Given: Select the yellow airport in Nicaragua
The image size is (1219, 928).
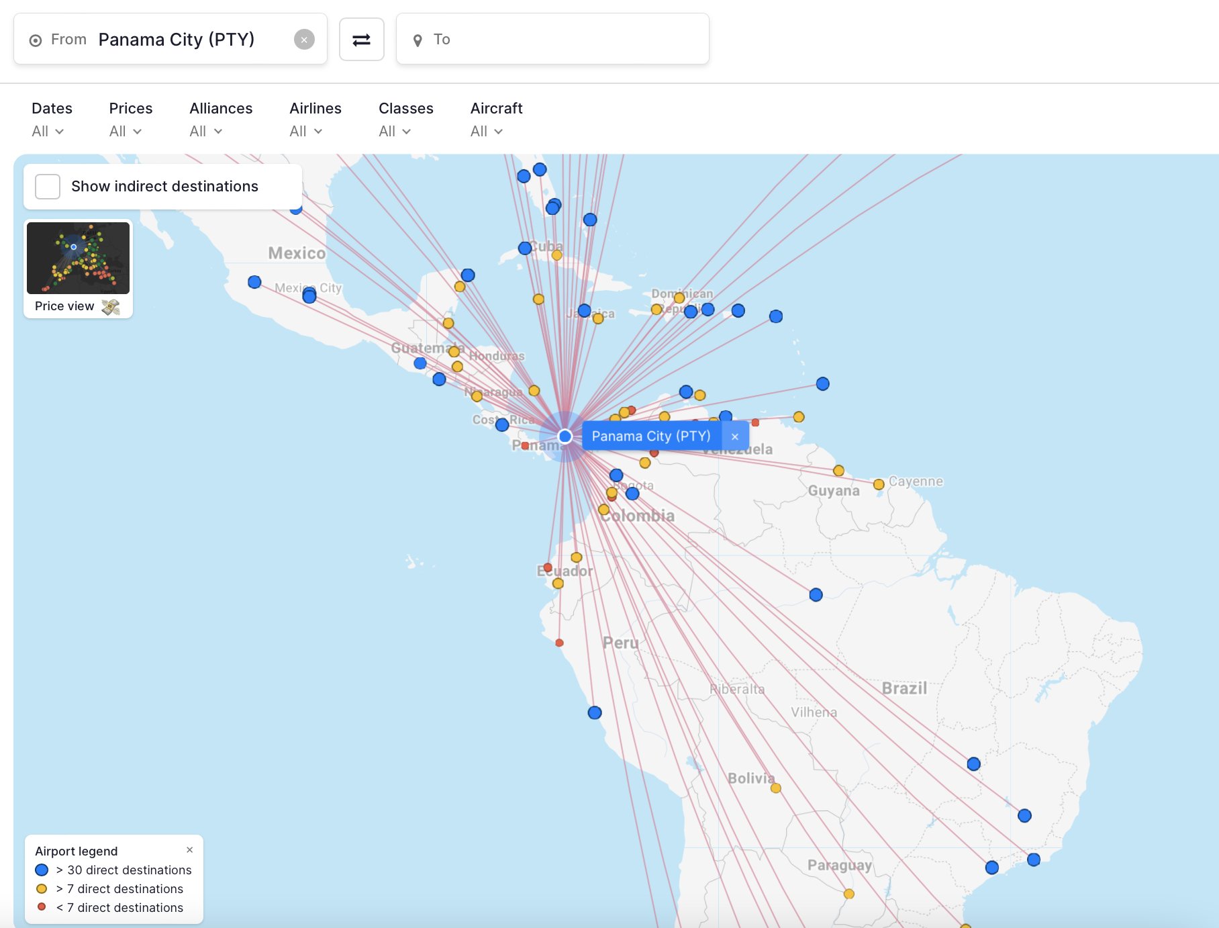Looking at the screenshot, I should (477, 396).
